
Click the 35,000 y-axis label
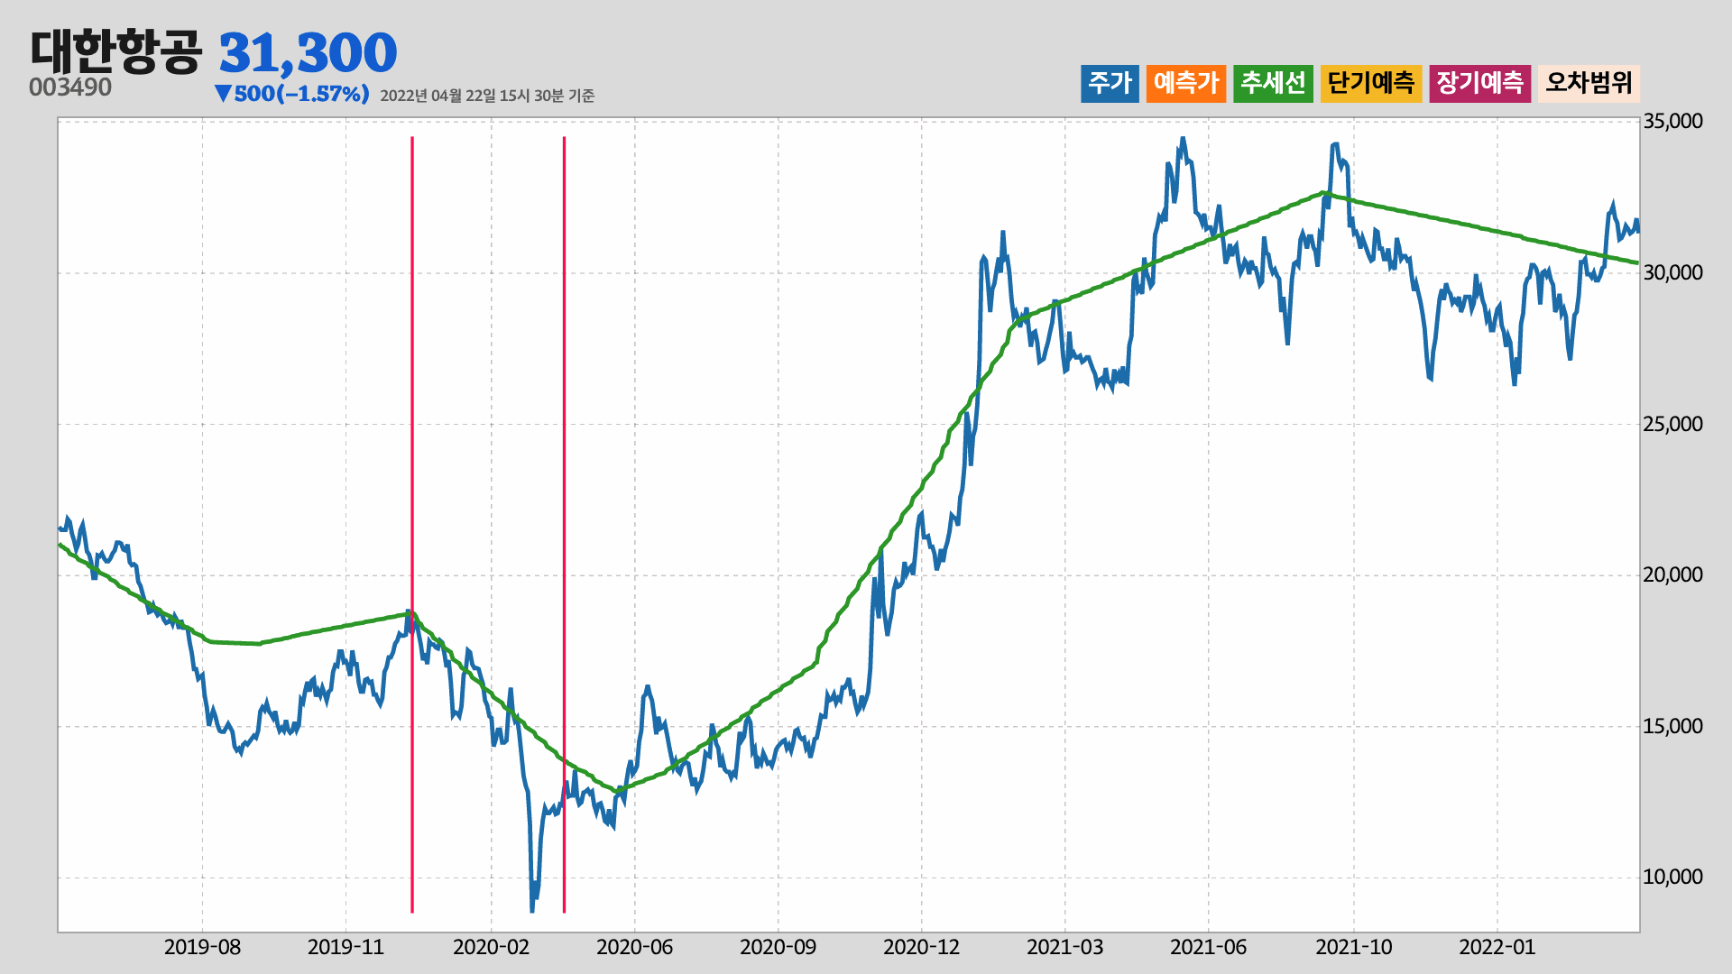coord(1672,121)
